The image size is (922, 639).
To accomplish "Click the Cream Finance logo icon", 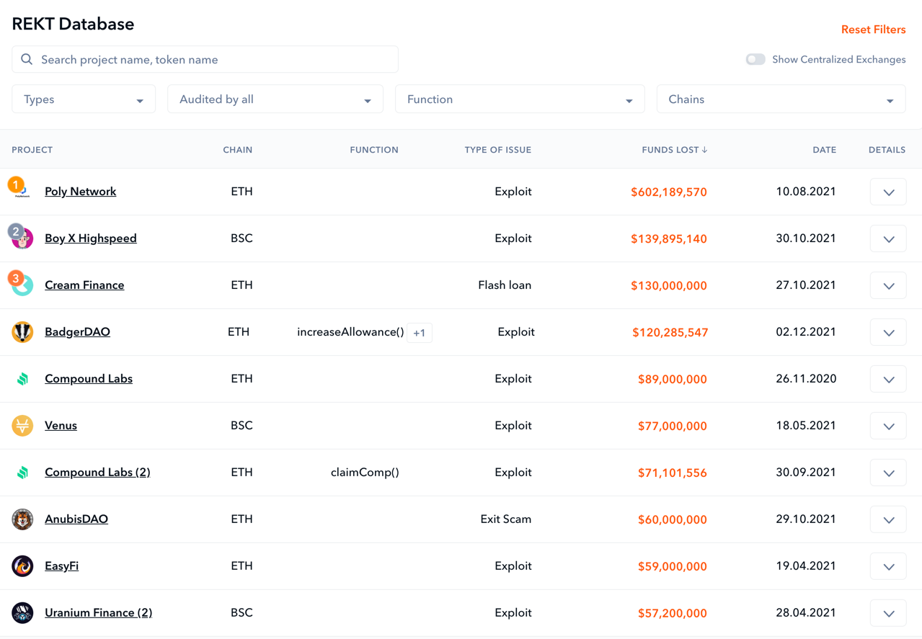I will (23, 285).
